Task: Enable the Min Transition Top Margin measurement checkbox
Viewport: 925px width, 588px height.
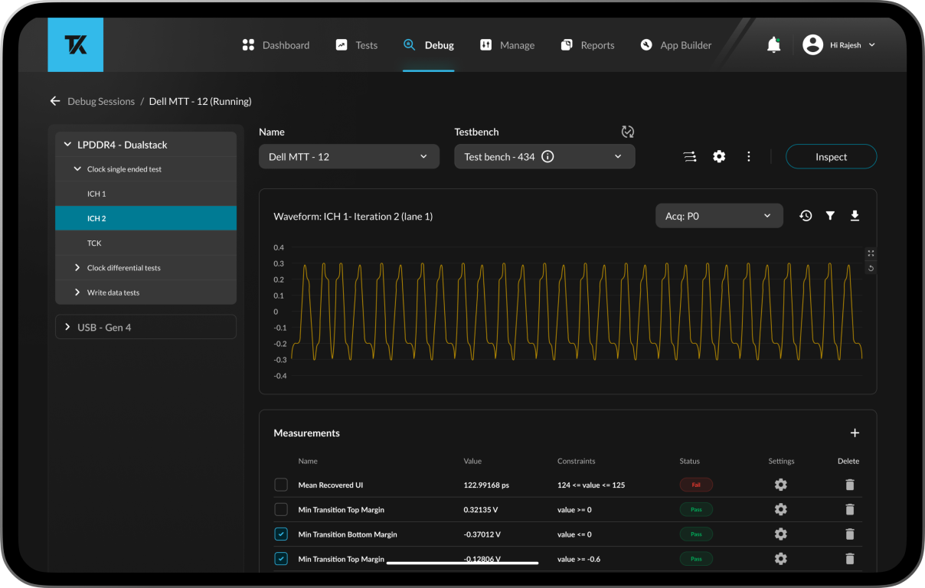Action: [280, 509]
